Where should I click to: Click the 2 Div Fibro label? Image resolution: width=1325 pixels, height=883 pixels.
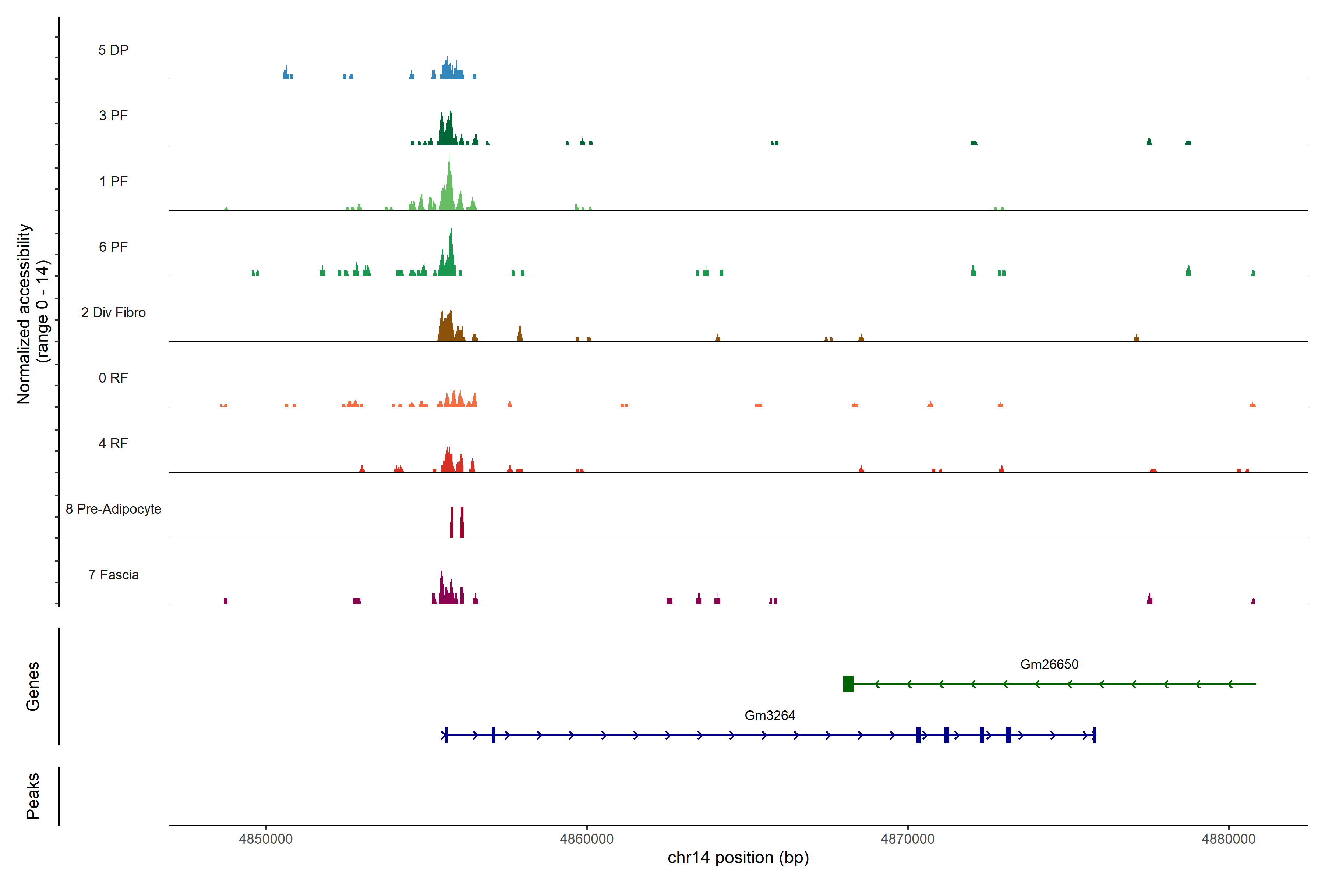113,312
